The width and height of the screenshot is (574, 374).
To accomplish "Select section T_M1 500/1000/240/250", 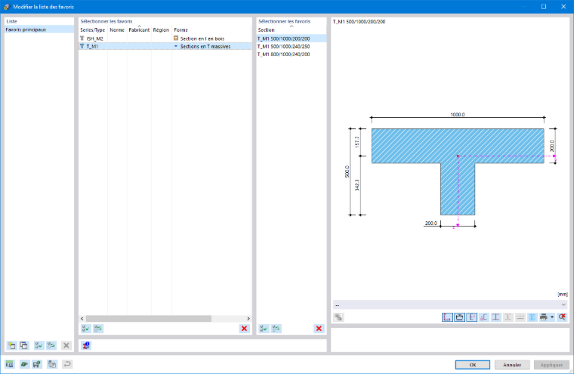I will pyautogui.click(x=292, y=47).
